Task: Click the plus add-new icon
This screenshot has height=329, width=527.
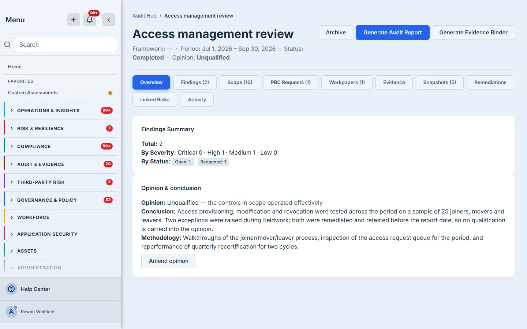Action: click(x=74, y=20)
